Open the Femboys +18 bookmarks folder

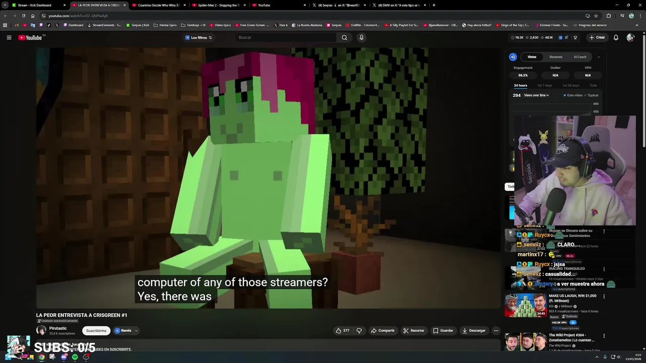pyautogui.click(x=193, y=25)
